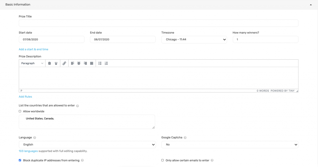
Task: Open the Paragraph format selector
Action: [x=32, y=63]
